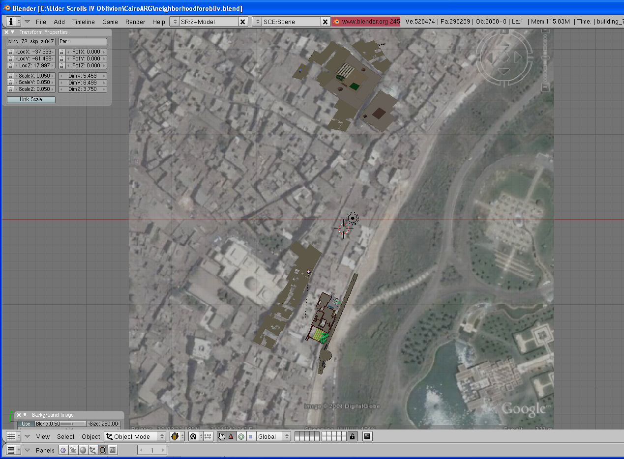Open the Timeline menu

click(x=83, y=22)
